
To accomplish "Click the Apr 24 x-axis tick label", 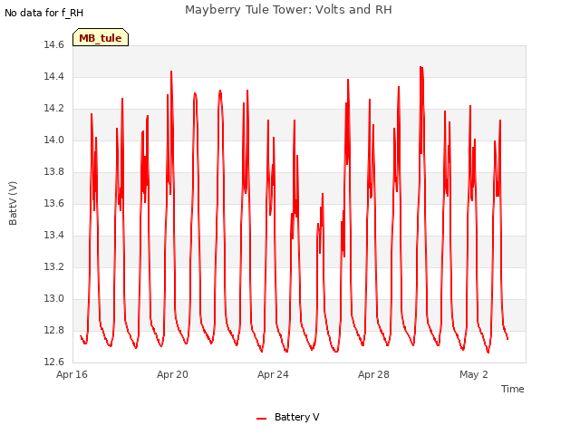I will (x=273, y=374).
